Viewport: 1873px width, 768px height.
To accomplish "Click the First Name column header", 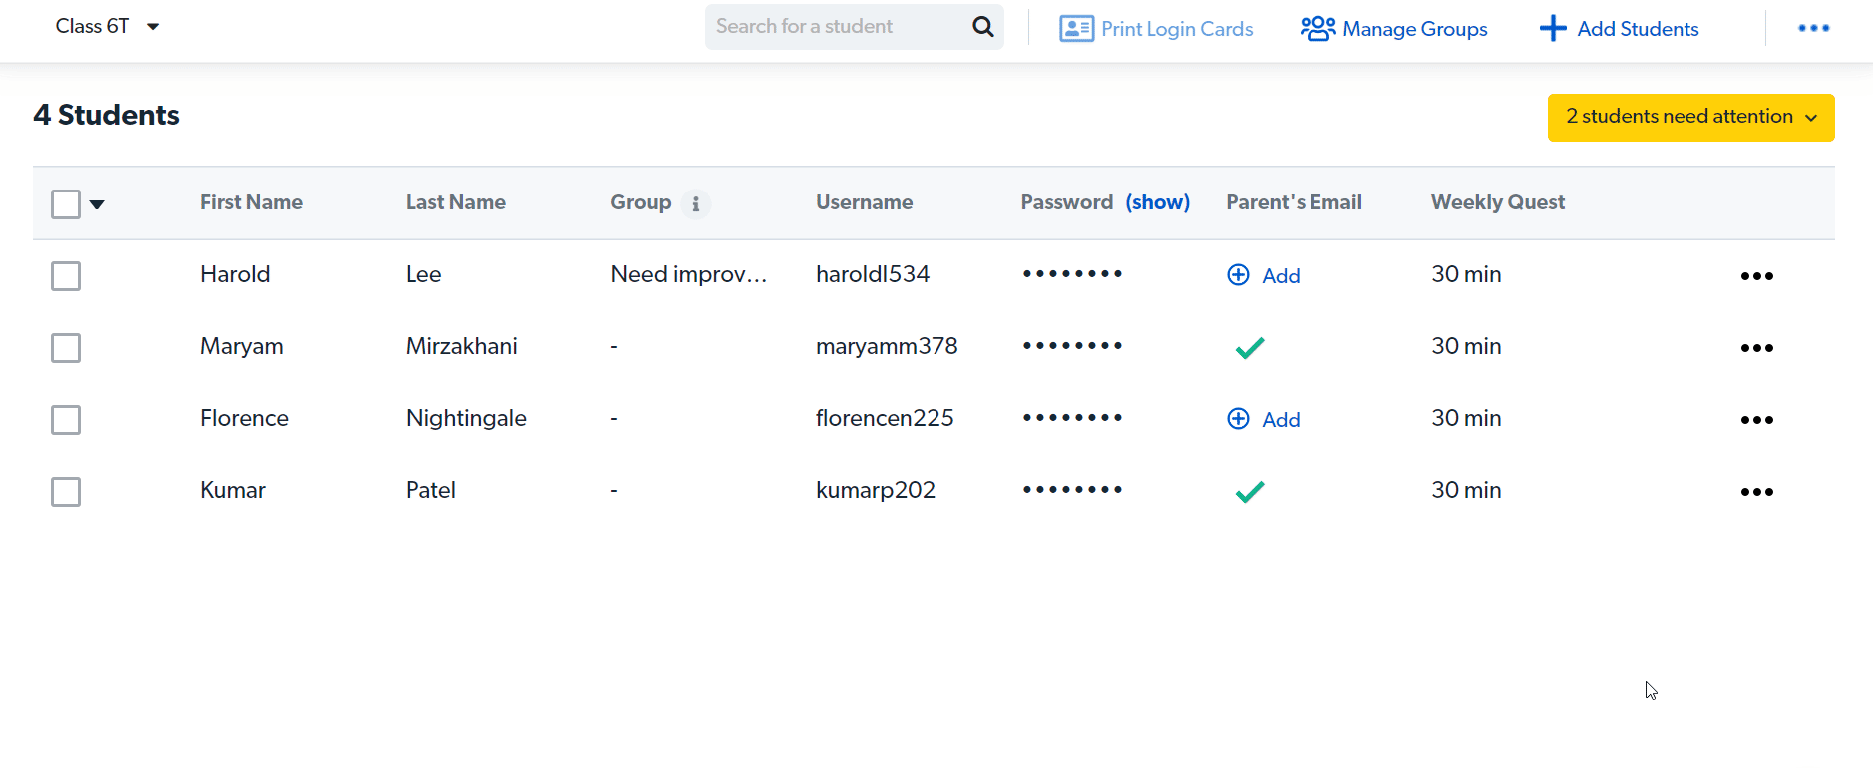I will [251, 202].
